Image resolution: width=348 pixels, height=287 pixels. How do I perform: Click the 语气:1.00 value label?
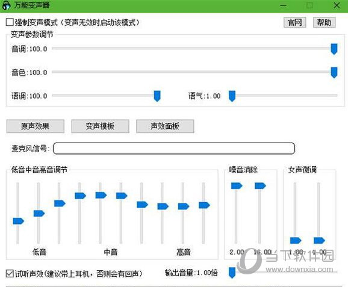(x=205, y=96)
